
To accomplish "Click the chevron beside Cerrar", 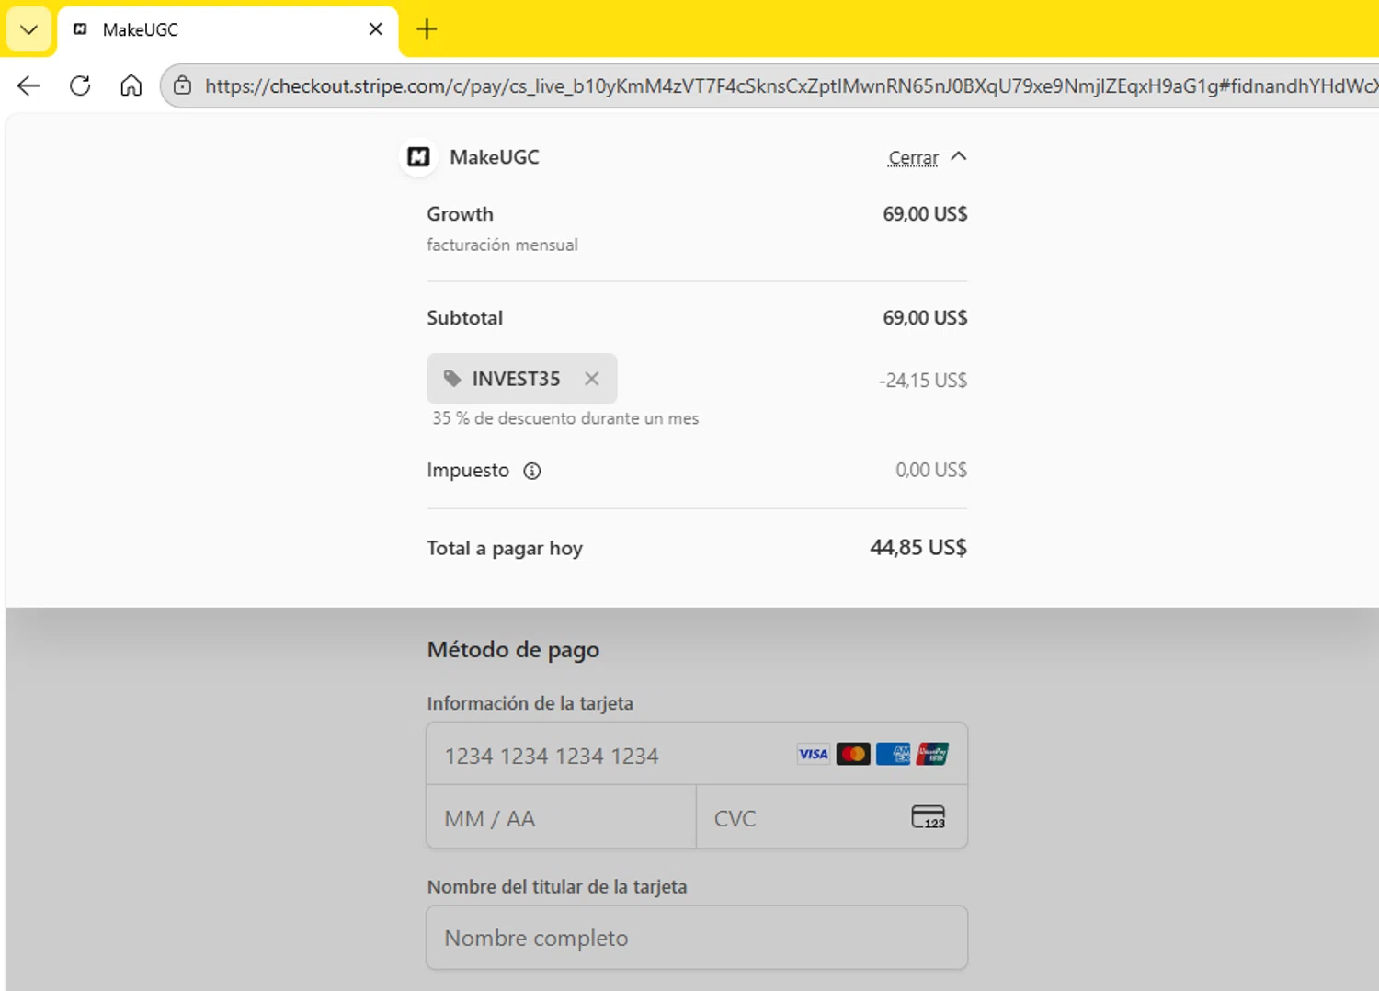I will pos(959,156).
